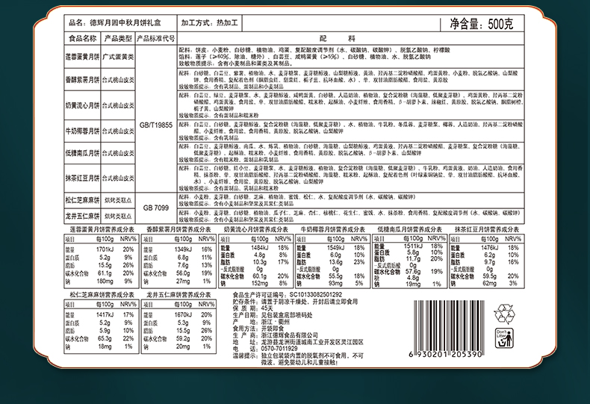Click the 莲蓉蛋黄月饼营养成分表 title
The width and height of the screenshot is (590, 404).
(x=102, y=229)
